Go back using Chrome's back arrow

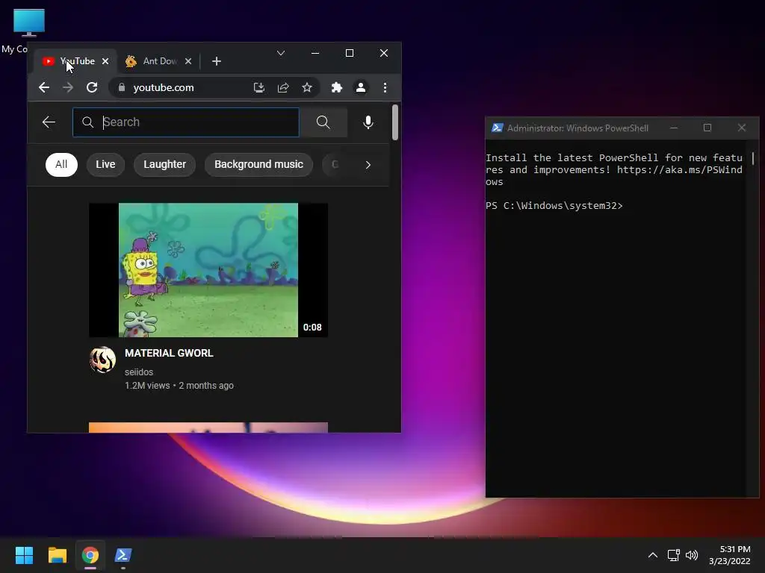44,88
